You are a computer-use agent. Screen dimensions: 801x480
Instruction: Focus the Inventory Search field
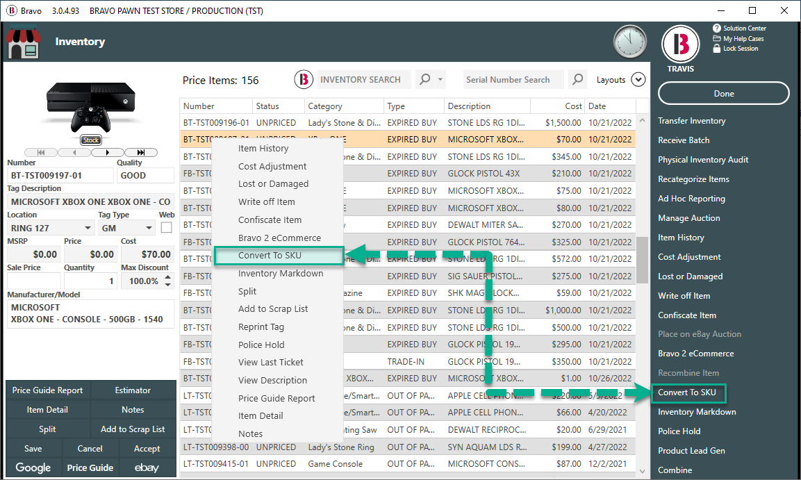click(x=364, y=80)
